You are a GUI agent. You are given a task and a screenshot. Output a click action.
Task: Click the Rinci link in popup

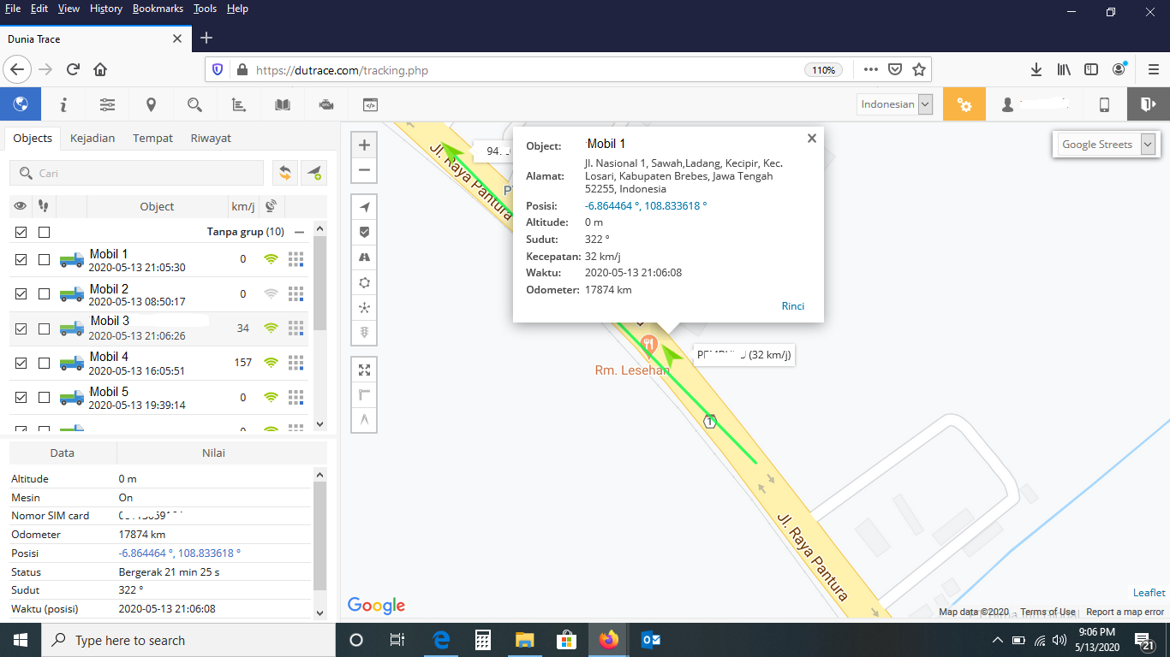(792, 306)
